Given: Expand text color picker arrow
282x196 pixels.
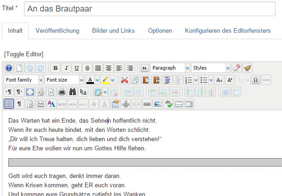Looking at the screenshot, I should pos(97,80).
